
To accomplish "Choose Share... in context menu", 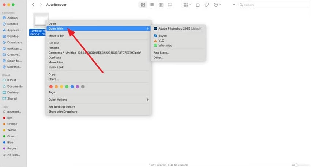I will point(98,79).
